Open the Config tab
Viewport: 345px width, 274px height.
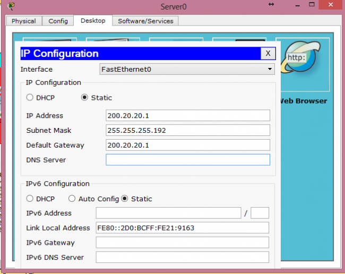[x=58, y=21]
